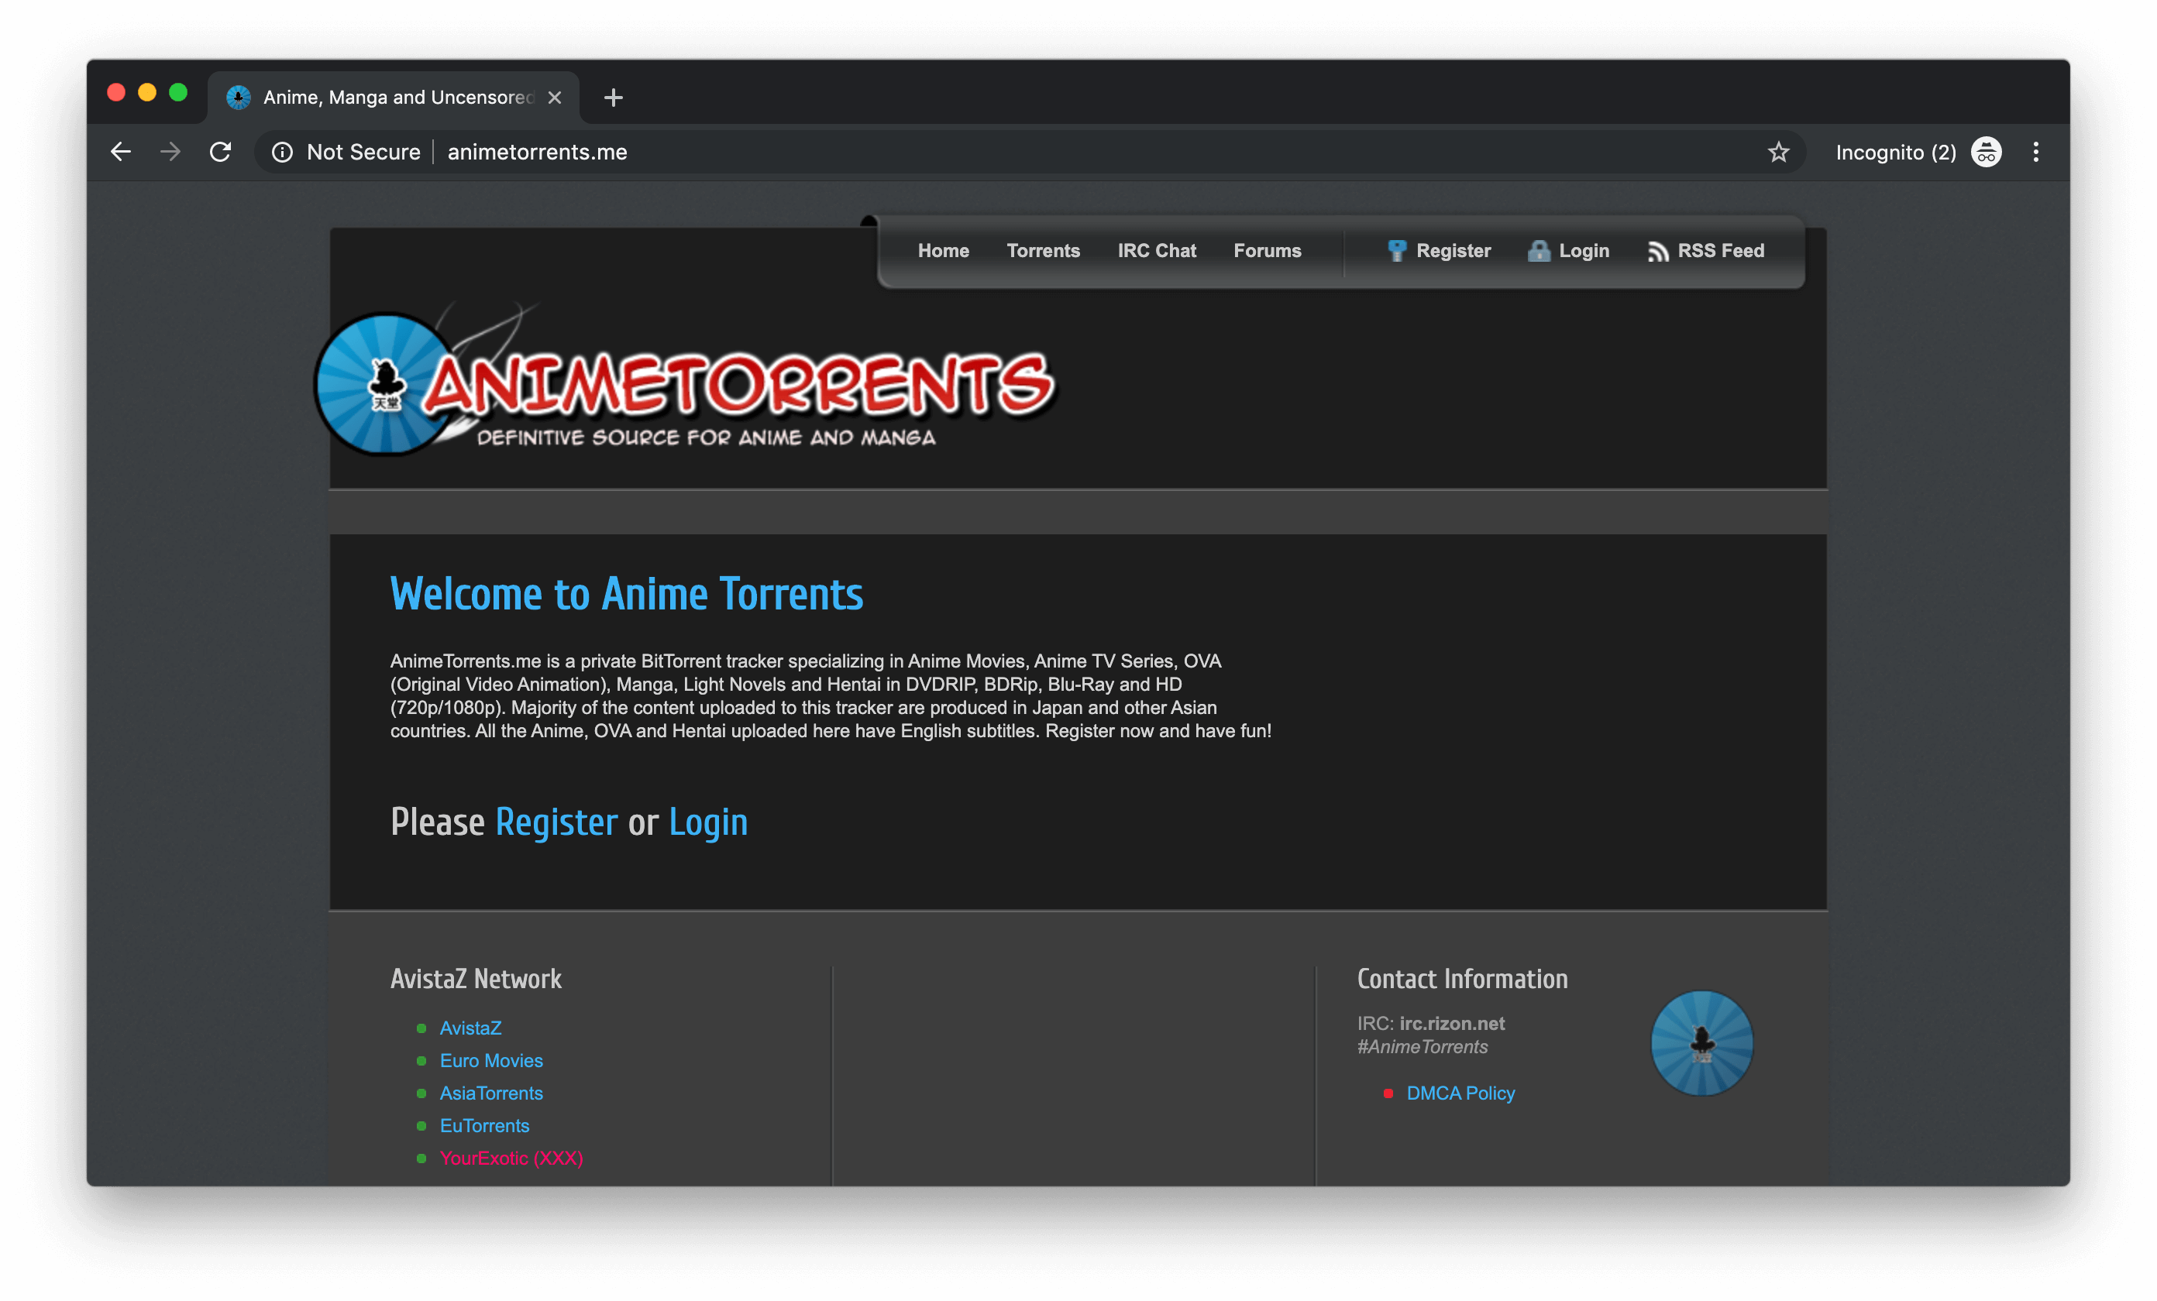Bookmark this page with the star icon
This screenshot has height=1301, width=2157.
tap(1778, 153)
